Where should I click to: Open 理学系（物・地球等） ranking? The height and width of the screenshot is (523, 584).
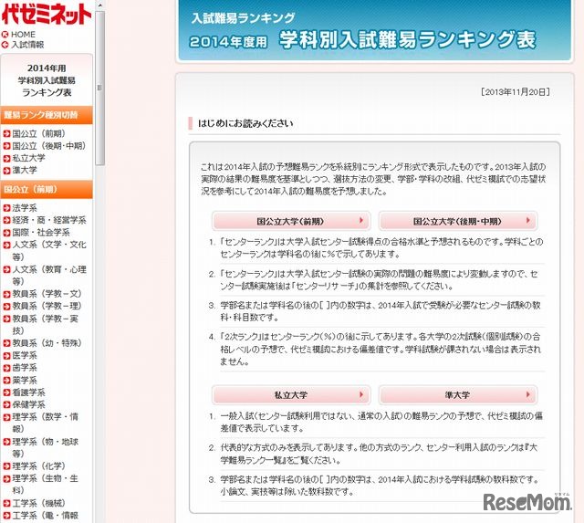[46, 447]
